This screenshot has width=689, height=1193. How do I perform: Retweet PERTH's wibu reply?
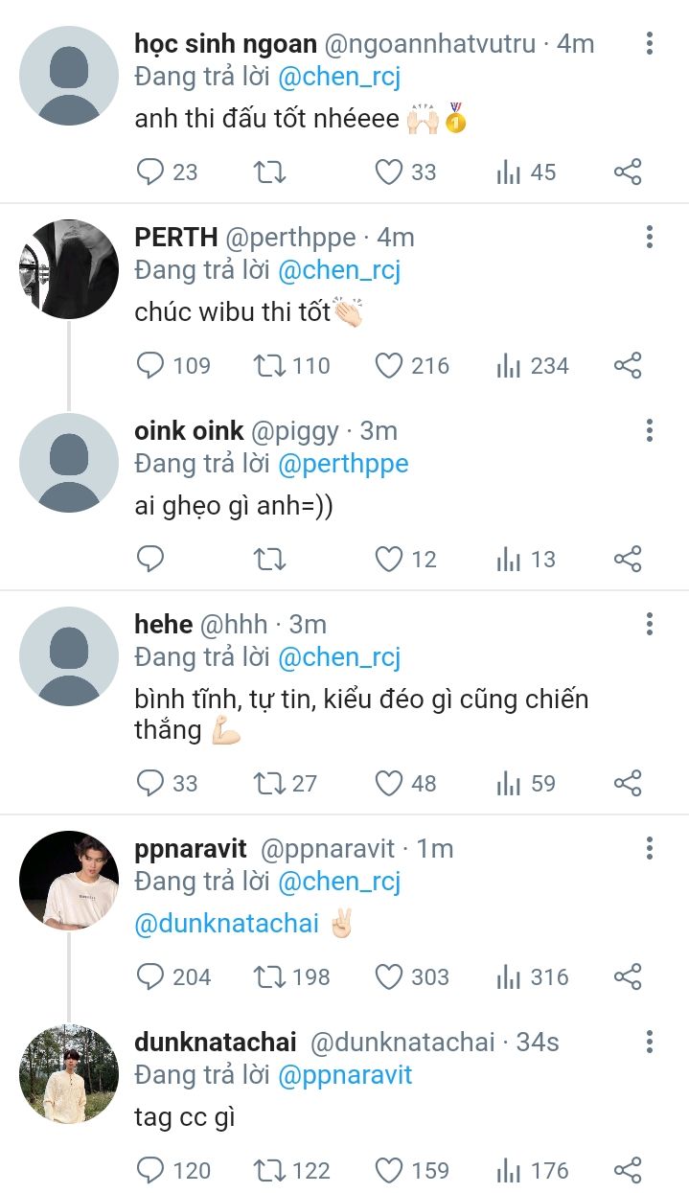tap(269, 366)
